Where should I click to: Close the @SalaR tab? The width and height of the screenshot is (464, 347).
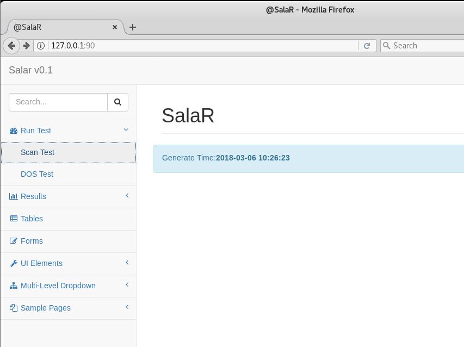click(x=115, y=27)
